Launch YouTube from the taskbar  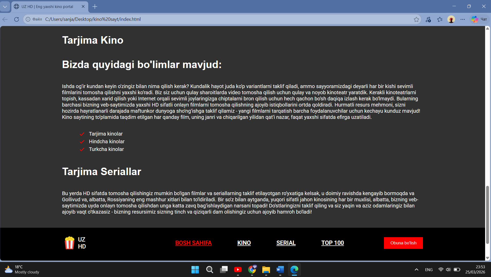[x=238, y=270]
